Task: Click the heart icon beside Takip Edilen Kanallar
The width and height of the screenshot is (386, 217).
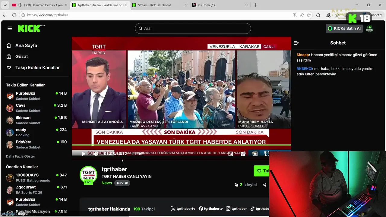Action: 9,68
